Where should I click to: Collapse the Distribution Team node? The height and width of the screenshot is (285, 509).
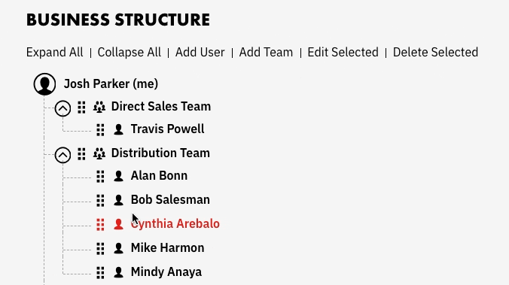pyautogui.click(x=62, y=155)
